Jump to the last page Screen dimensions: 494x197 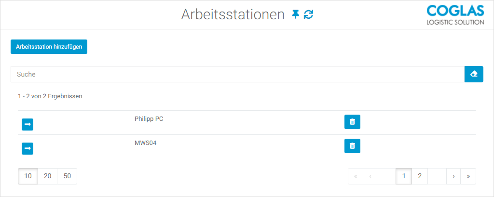468,176
